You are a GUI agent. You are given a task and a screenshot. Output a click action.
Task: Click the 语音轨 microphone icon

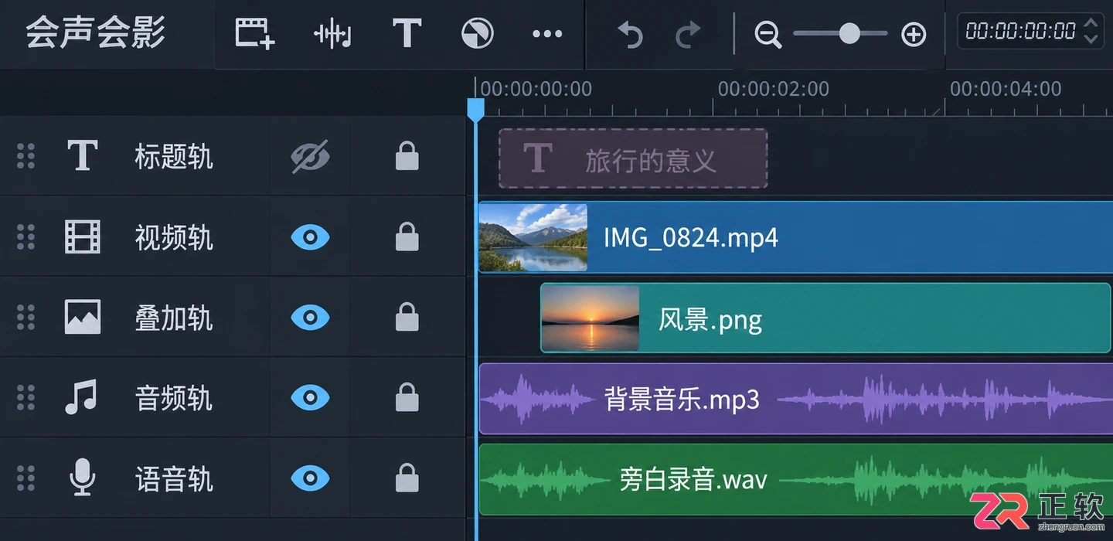82,478
